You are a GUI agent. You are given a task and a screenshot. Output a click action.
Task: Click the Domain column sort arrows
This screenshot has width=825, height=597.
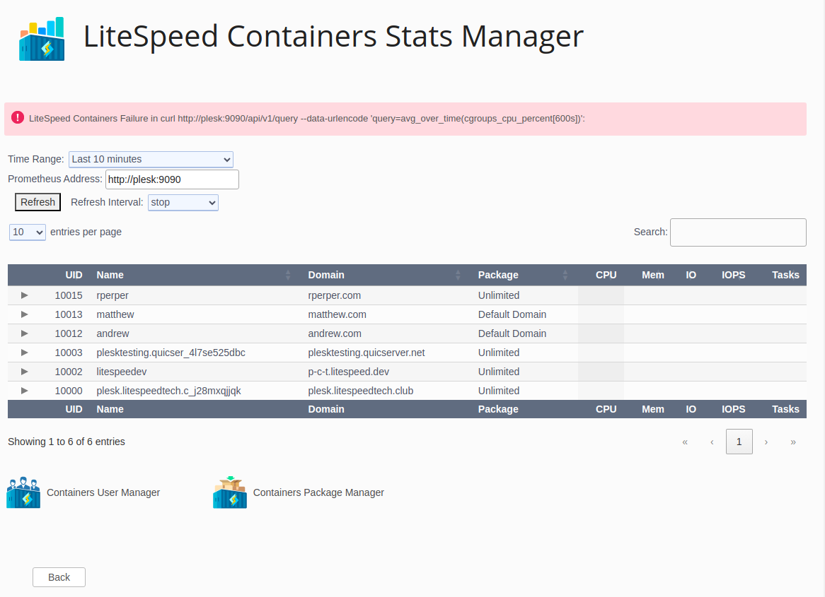point(458,275)
